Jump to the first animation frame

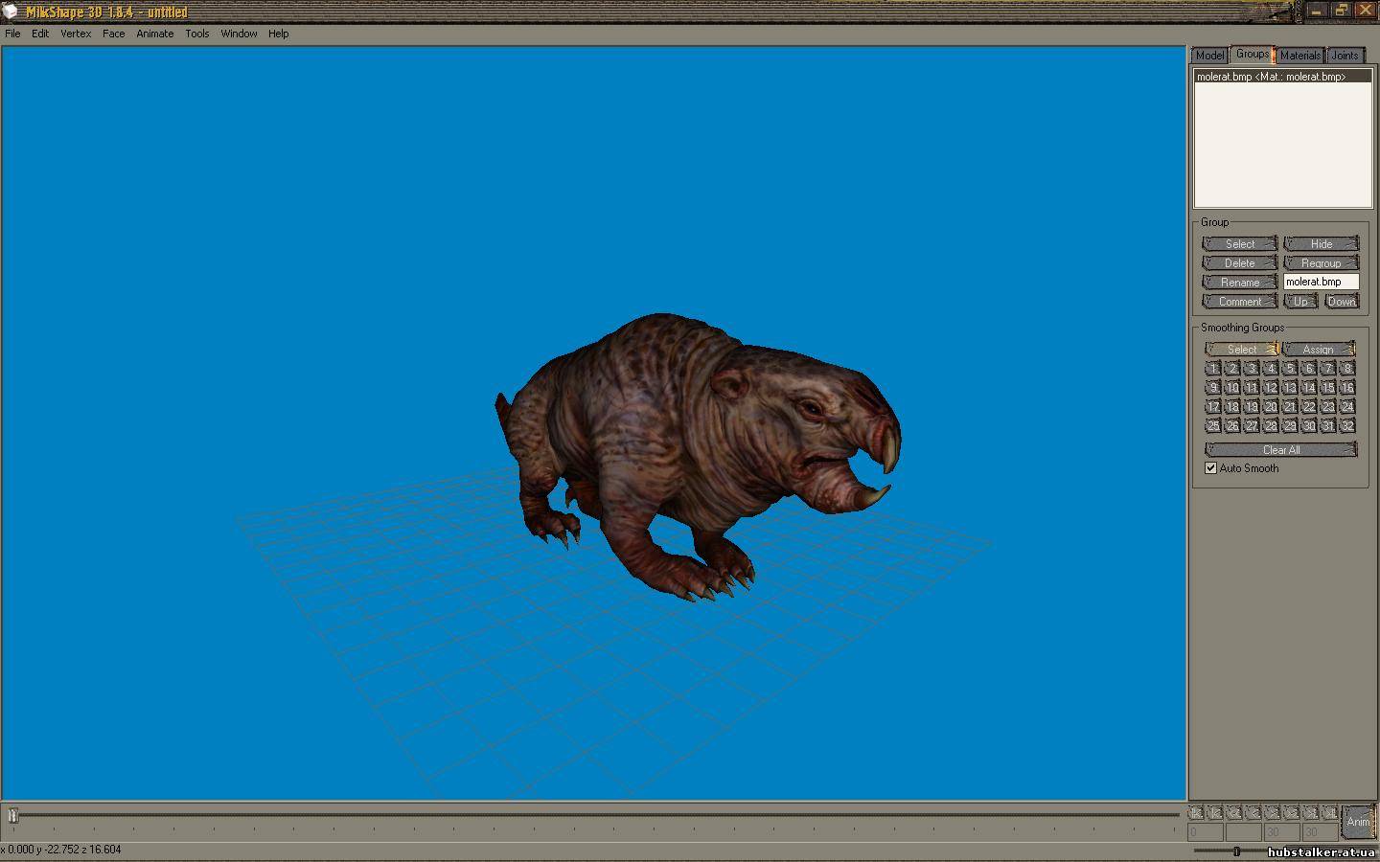(1196, 812)
